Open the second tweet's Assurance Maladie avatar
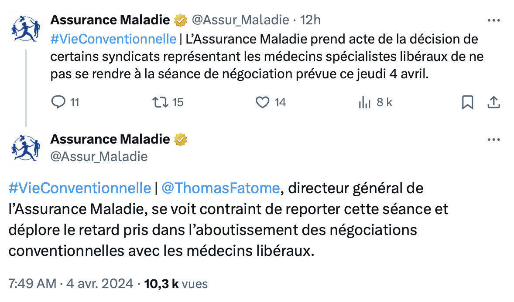The image size is (514, 302). click(26, 148)
